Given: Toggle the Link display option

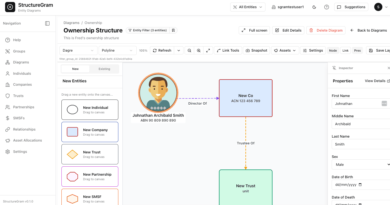Looking at the screenshot, I should click(345, 50).
